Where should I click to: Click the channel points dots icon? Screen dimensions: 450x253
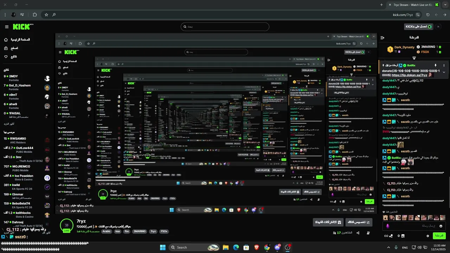(x=391, y=236)
